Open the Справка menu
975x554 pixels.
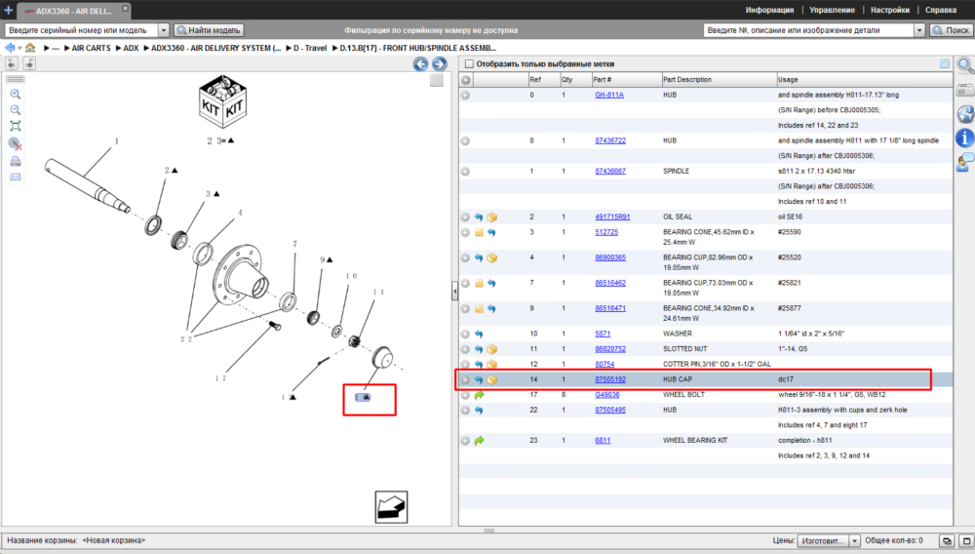pyautogui.click(x=940, y=10)
